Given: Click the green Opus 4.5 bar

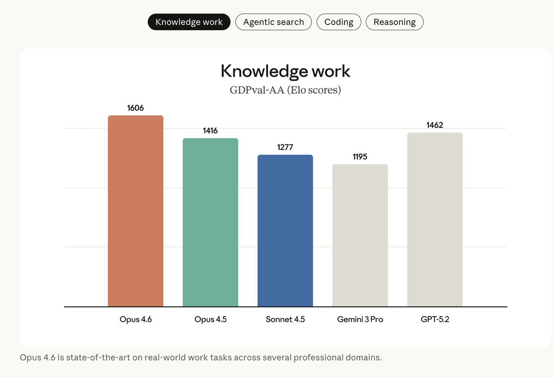Looking at the screenshot, I should click(x=210, y=223).
